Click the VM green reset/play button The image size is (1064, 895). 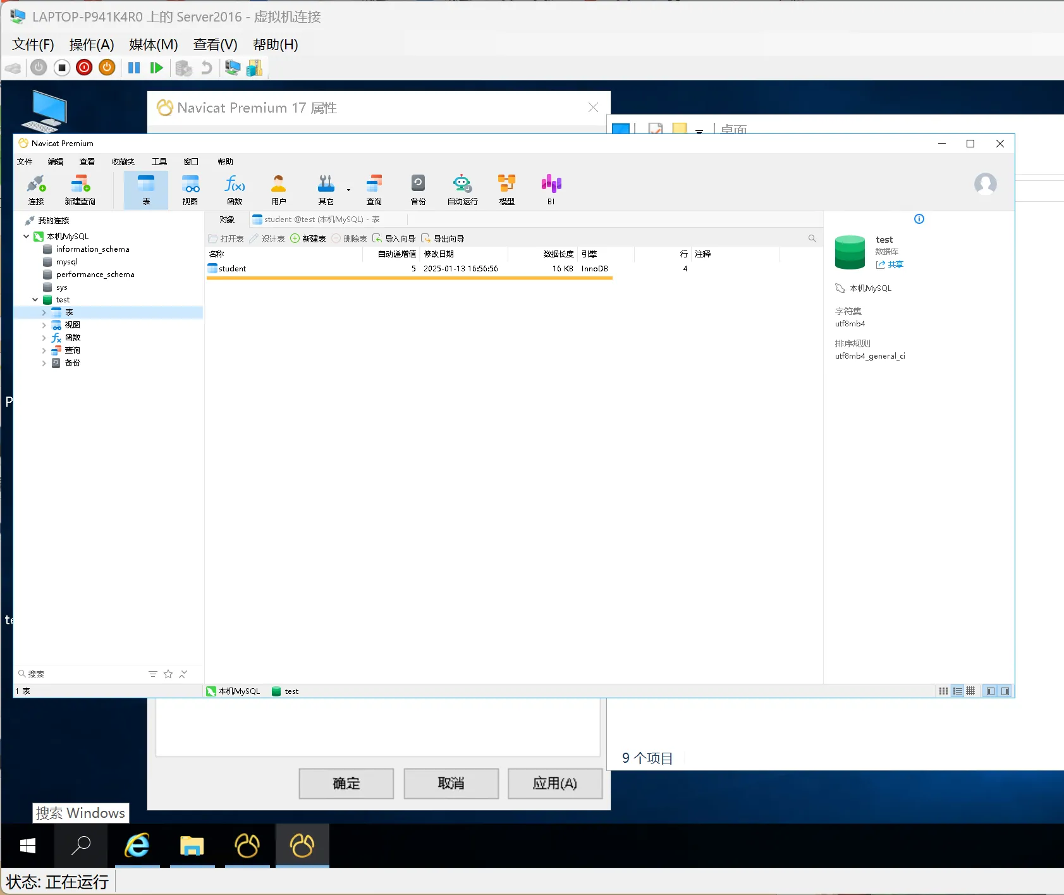coord(157,68)
